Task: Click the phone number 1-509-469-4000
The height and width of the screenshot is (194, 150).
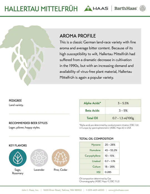Action: (x=95, y=190)
